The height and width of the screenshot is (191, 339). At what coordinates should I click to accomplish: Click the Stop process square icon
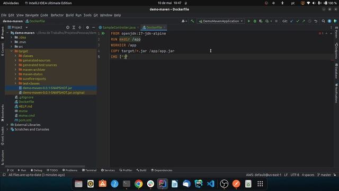276,21
